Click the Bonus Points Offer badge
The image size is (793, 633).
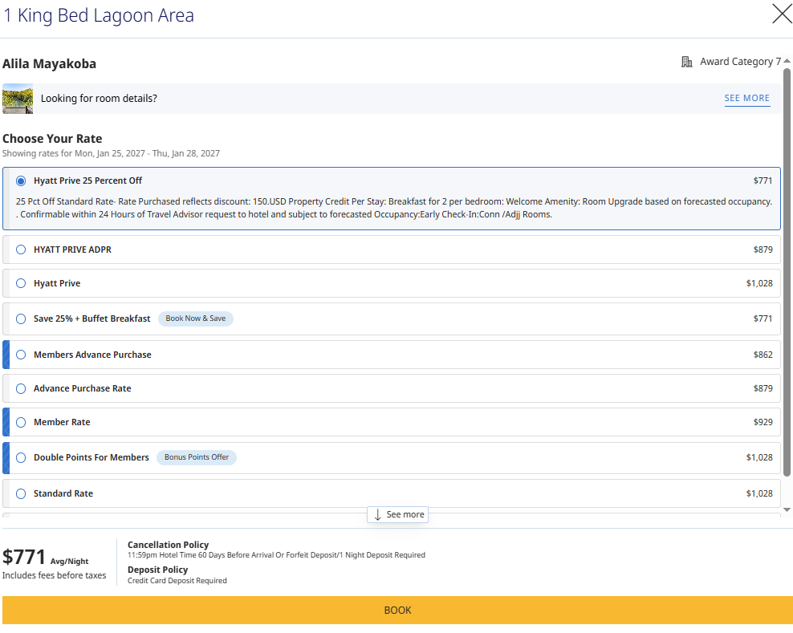coord(196,457)
